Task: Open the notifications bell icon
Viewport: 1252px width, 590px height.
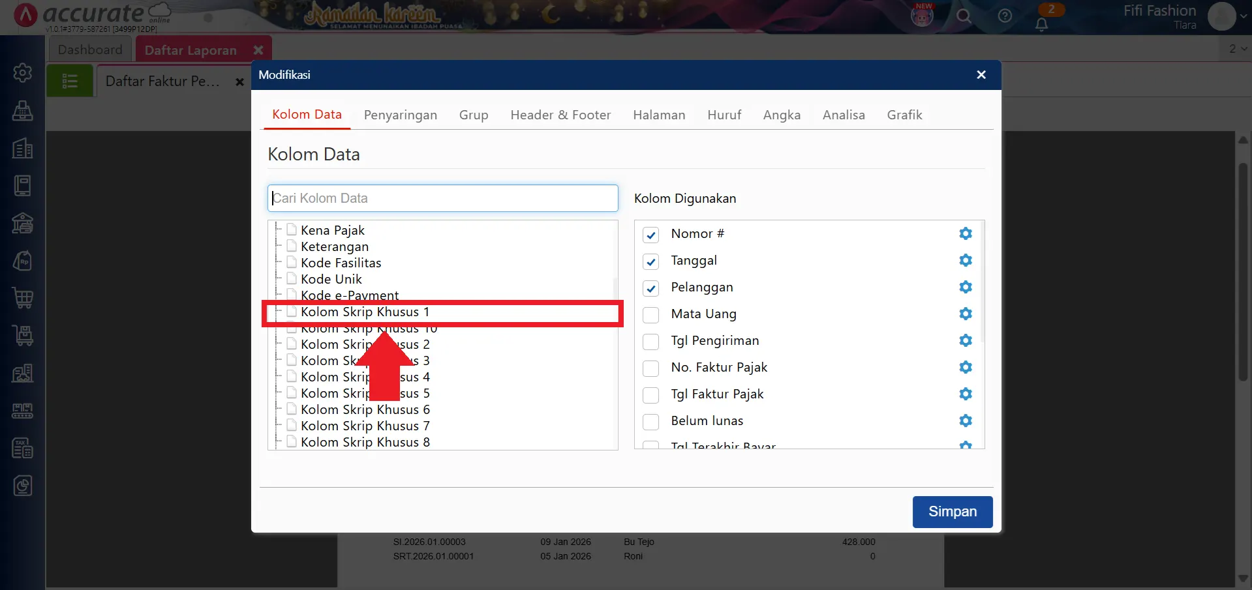Action: (x=1042, y=24)
